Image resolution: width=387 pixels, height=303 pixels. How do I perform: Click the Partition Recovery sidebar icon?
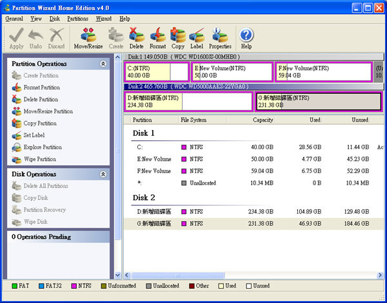click(x=17, y=210)
